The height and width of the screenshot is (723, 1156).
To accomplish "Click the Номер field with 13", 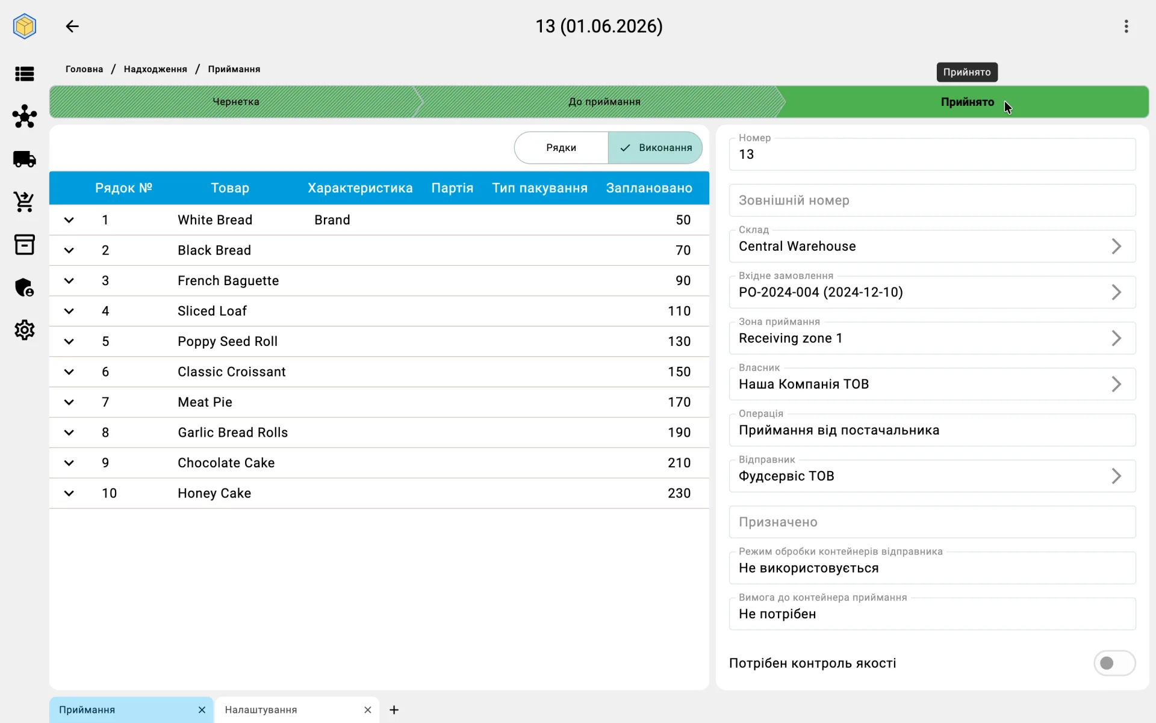I will coord(932,155).
